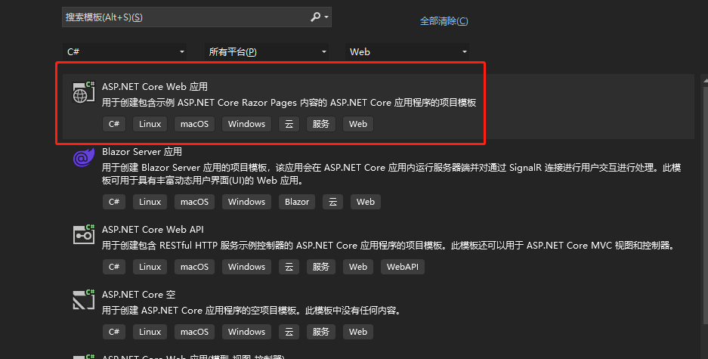The height and width of the screenshot is (359, 708).
Task: Click the 服务 tag under ASP.NET Core Web 应用
Action: coord(321,124)
